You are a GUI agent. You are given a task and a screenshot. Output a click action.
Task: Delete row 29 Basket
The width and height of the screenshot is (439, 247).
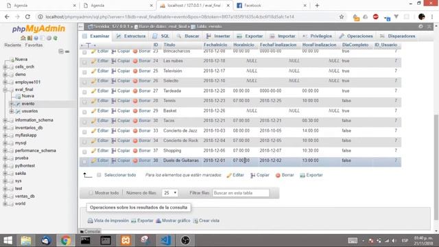(142, 110)
